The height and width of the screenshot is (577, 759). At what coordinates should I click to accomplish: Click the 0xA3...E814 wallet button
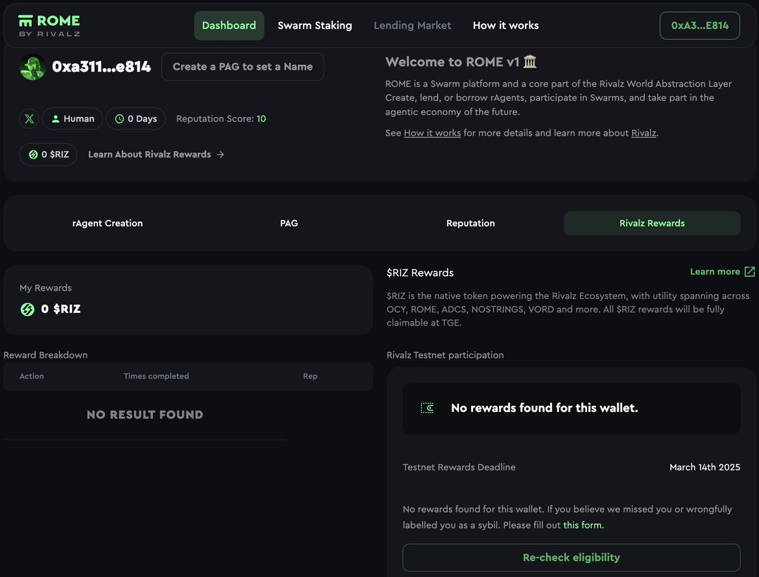pos(700,25)
